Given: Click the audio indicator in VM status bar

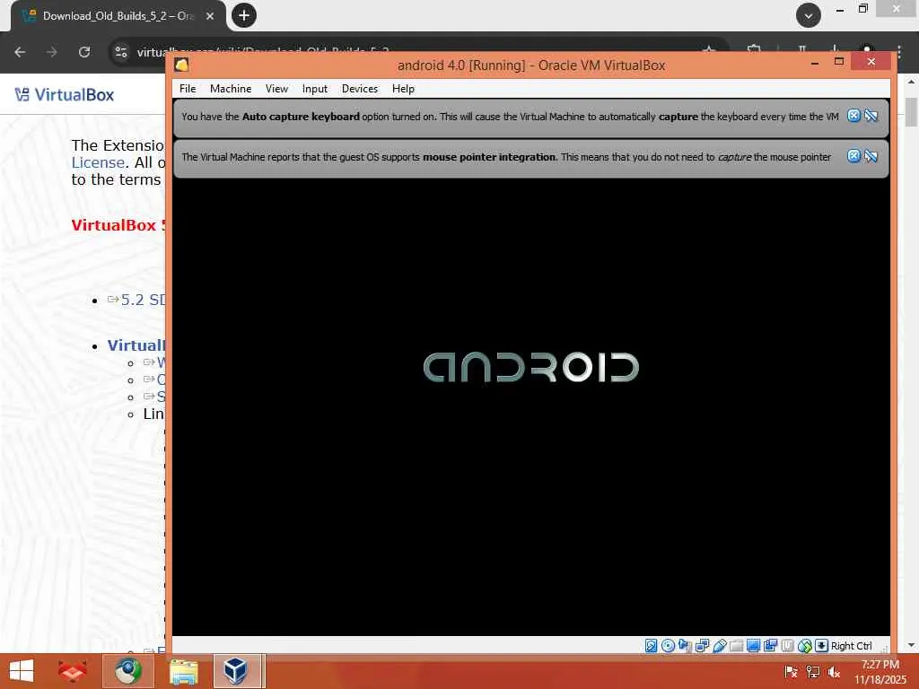Looking at the screenshot, I should click(684, 646).
